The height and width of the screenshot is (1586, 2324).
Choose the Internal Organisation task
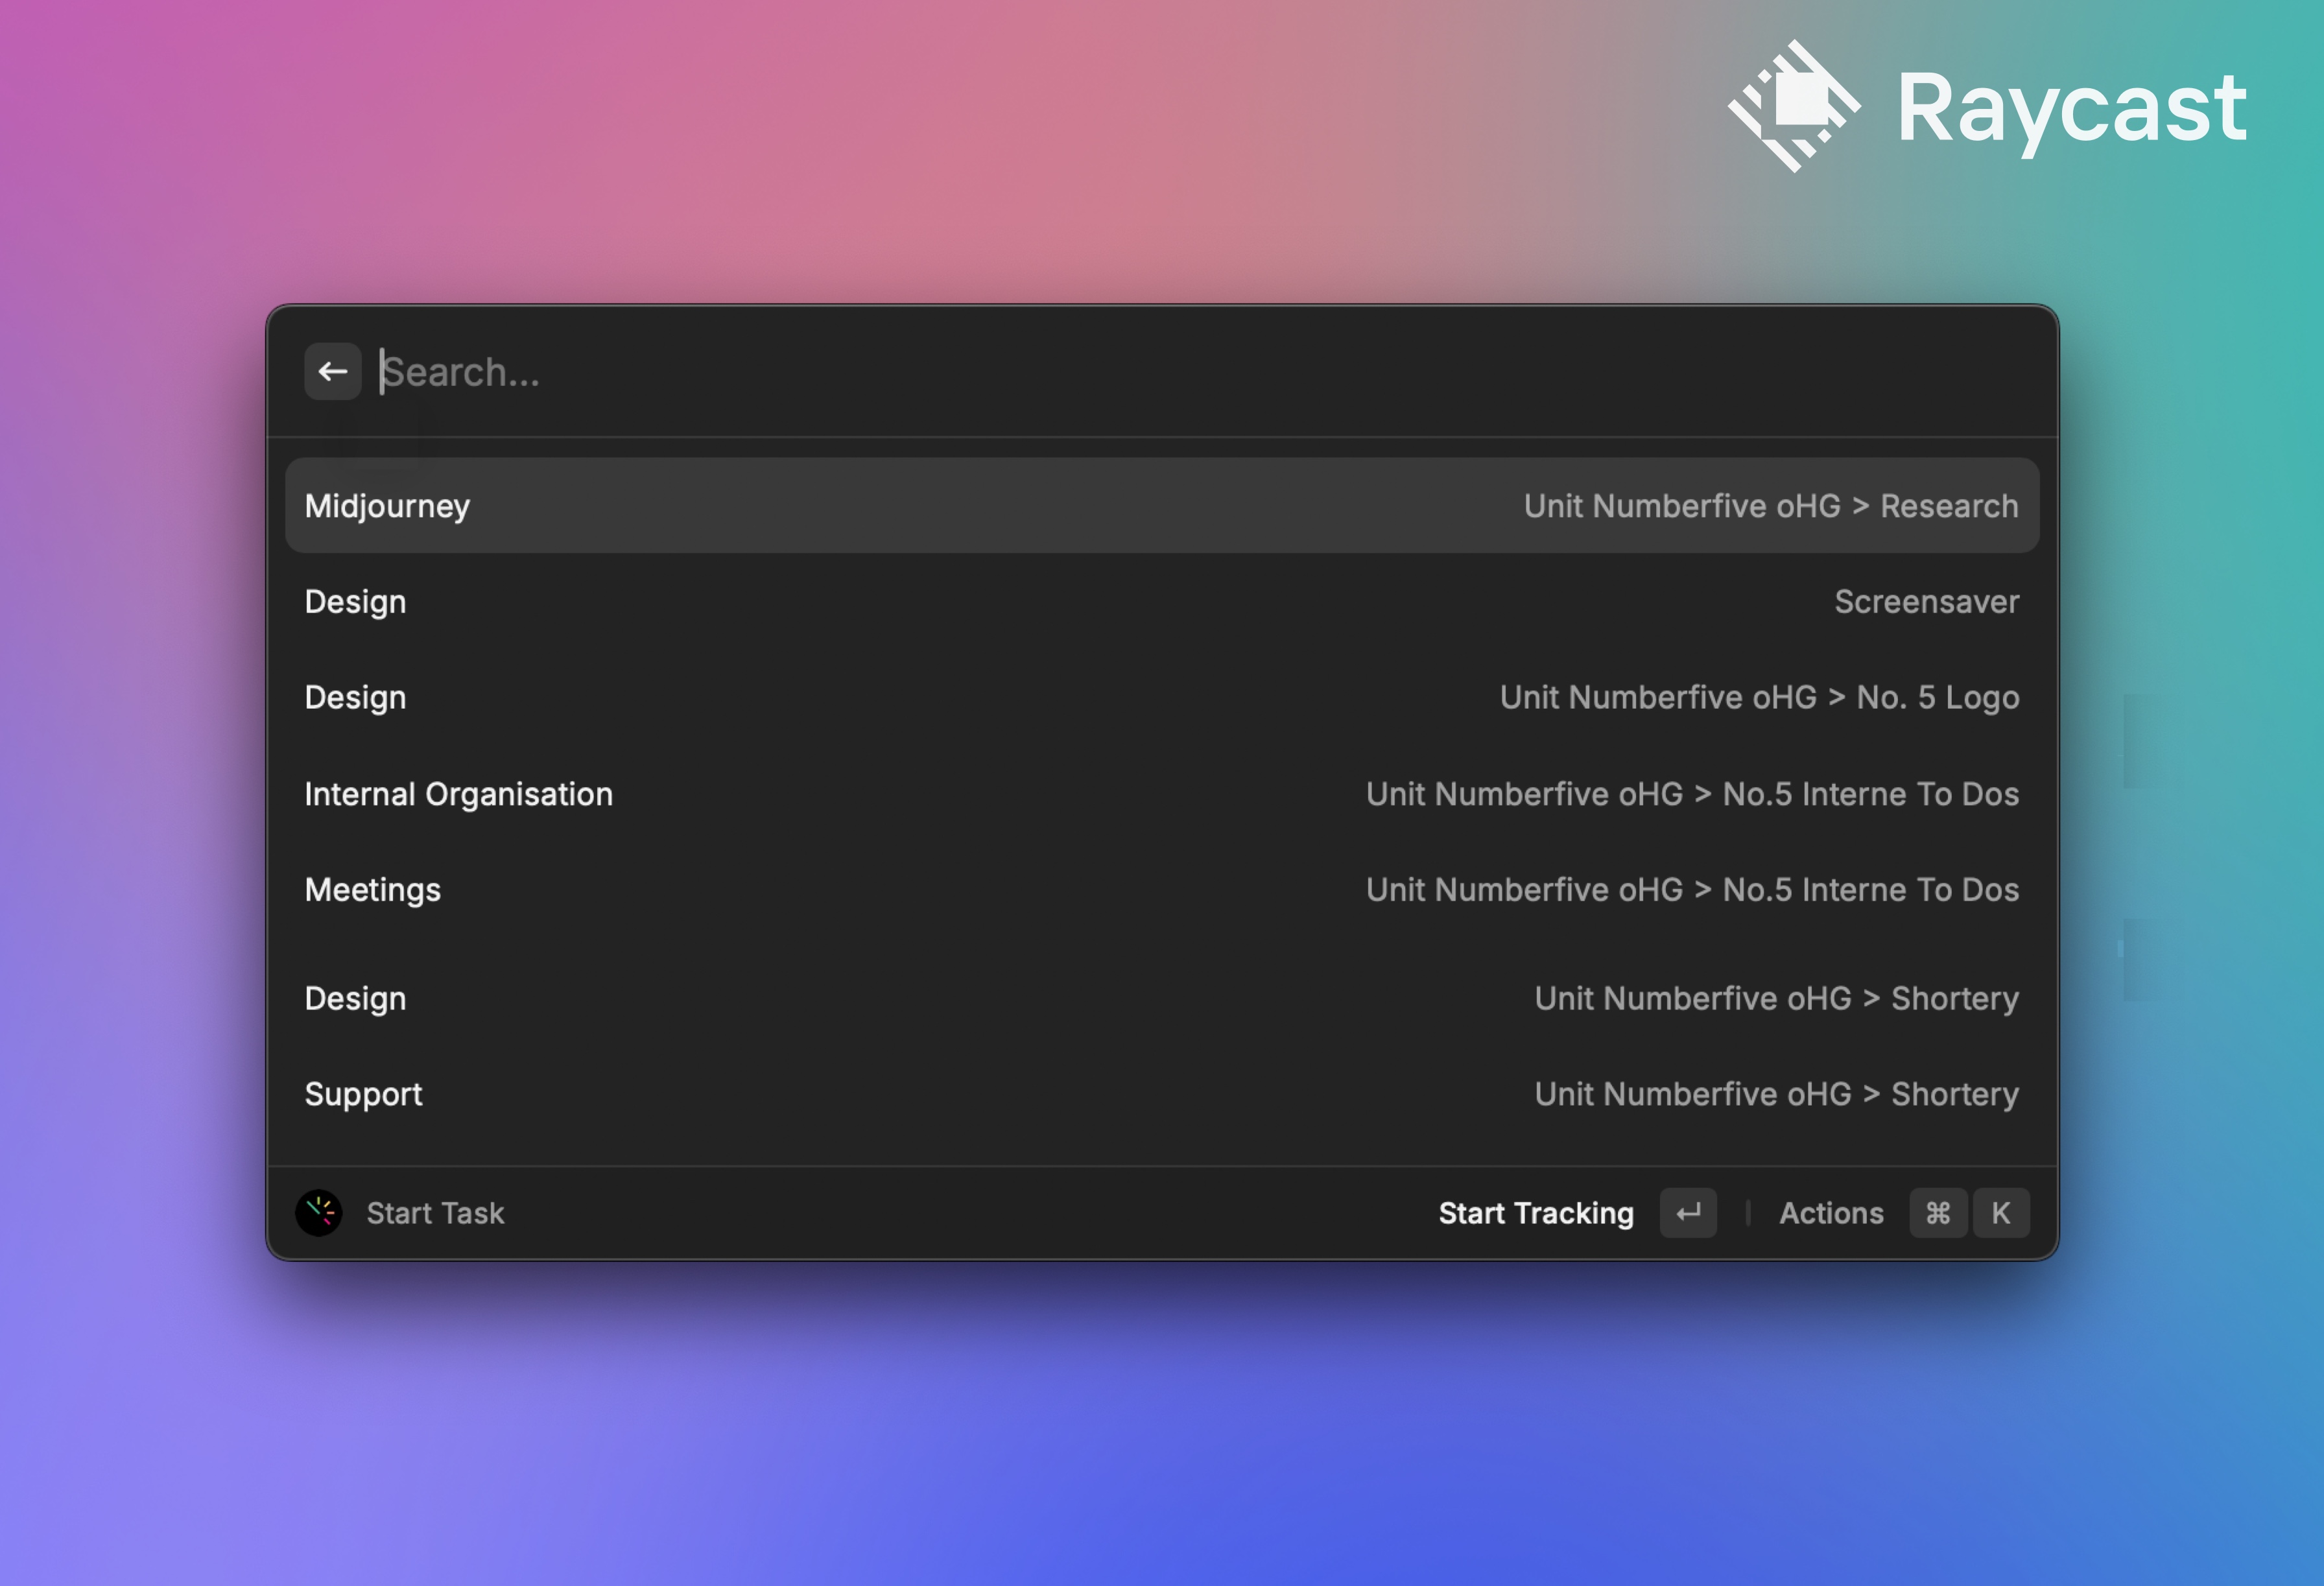coord(1162,794)
